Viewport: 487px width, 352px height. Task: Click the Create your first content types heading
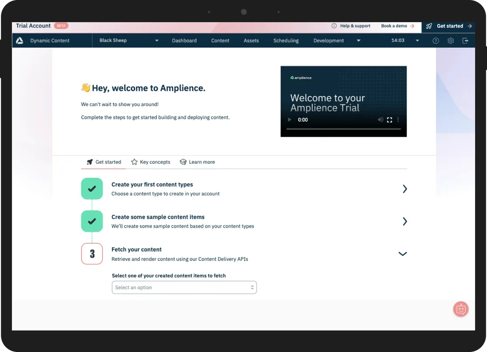pos(152,185)
